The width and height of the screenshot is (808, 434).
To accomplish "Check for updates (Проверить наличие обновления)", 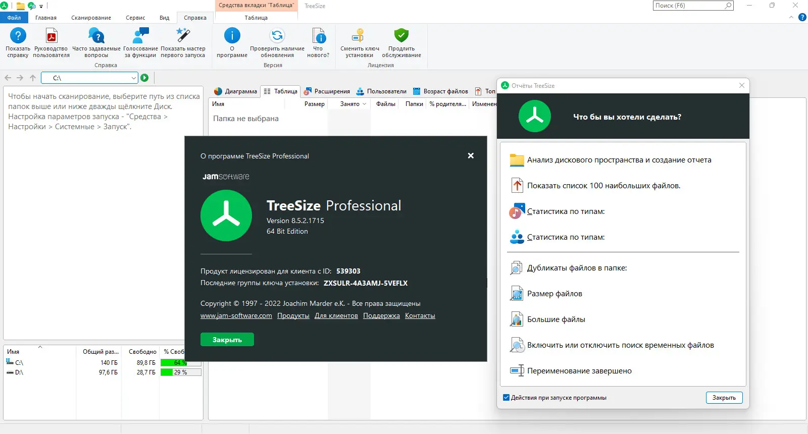I will 277,43.
